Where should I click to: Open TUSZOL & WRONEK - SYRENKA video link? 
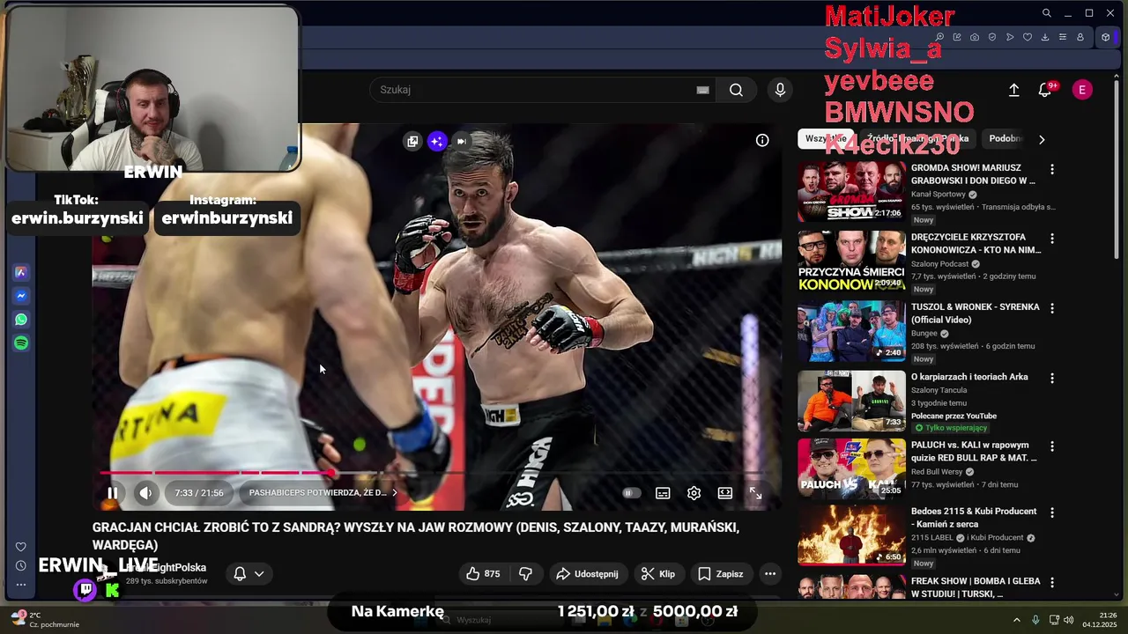point(975,313)
